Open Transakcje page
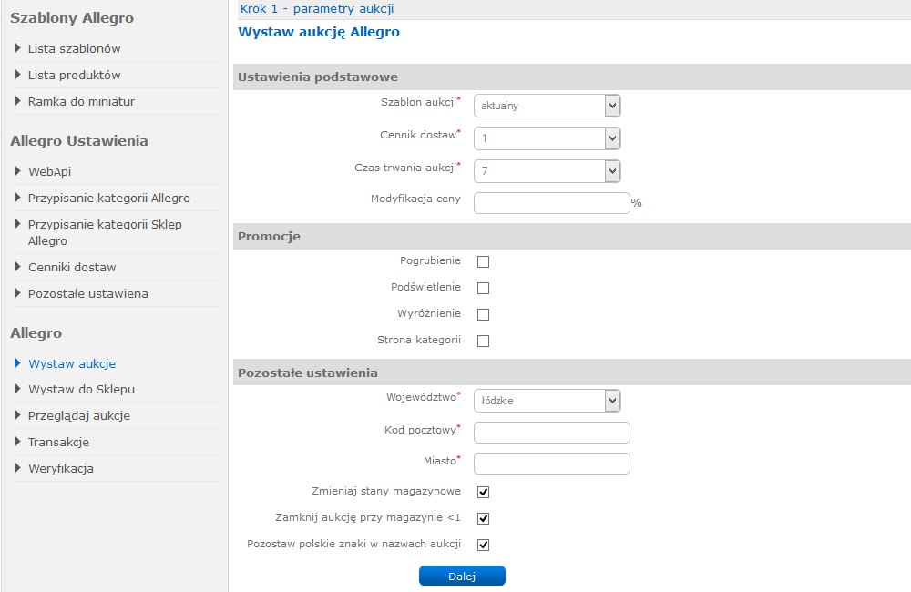The height and width of the screenshot is (592, 911). point(58,442)
